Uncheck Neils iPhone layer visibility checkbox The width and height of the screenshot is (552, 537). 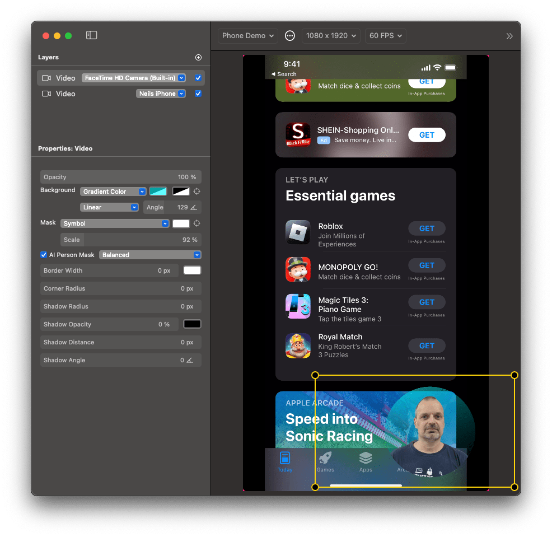coord(198,94)
